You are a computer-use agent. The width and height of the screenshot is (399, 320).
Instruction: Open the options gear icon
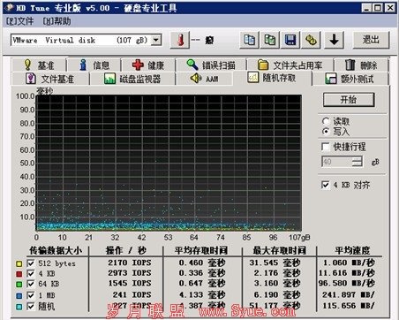tap(311, 40)
